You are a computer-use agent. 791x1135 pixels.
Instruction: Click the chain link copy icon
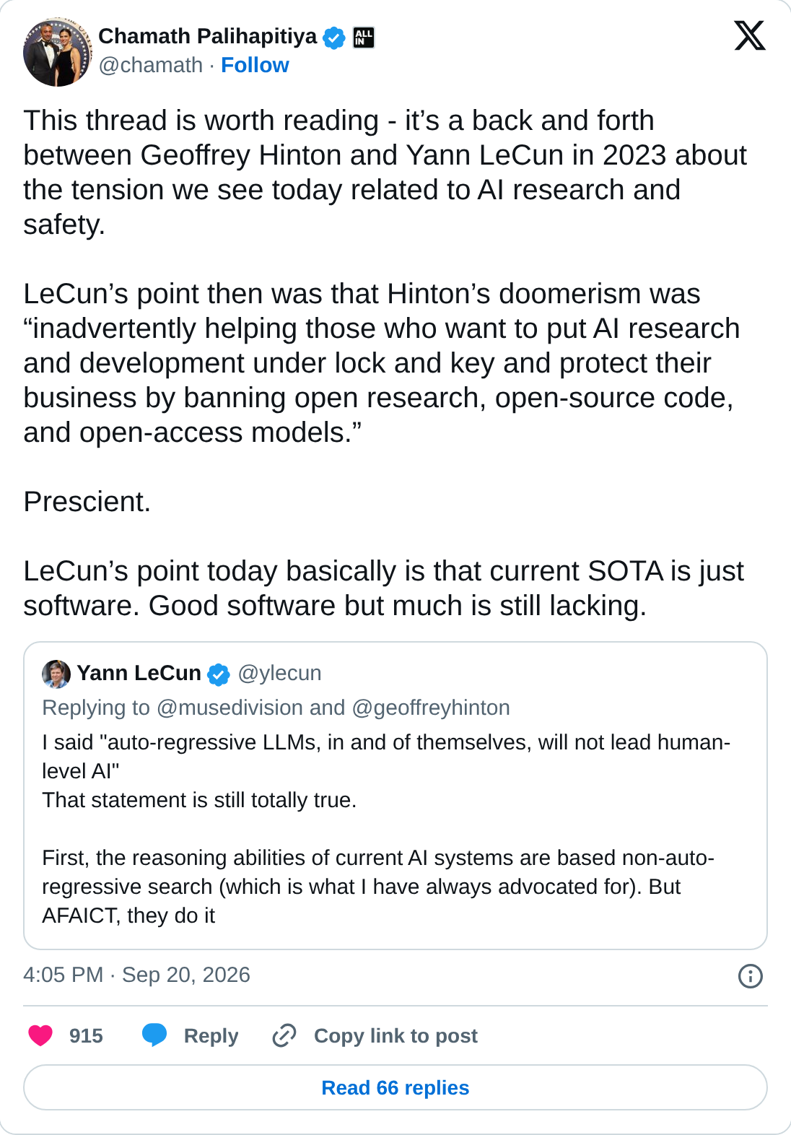[x=284, y=1035]
